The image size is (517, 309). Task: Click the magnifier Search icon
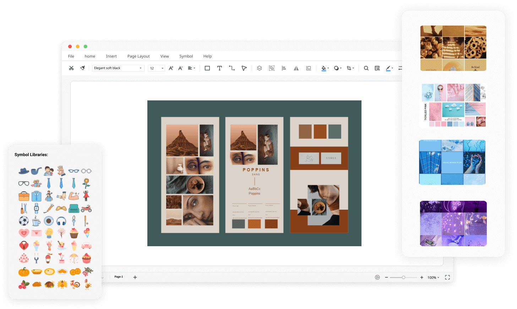366,68
